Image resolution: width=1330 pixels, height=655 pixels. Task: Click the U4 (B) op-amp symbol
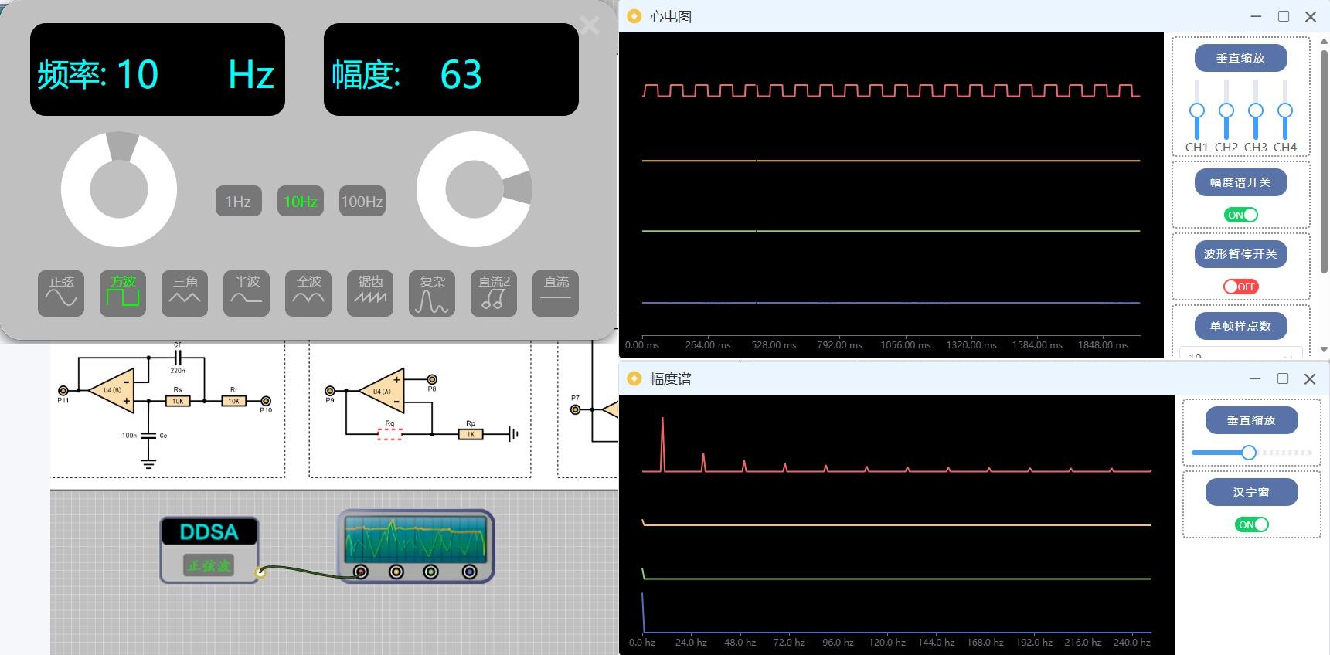(111, 391)
